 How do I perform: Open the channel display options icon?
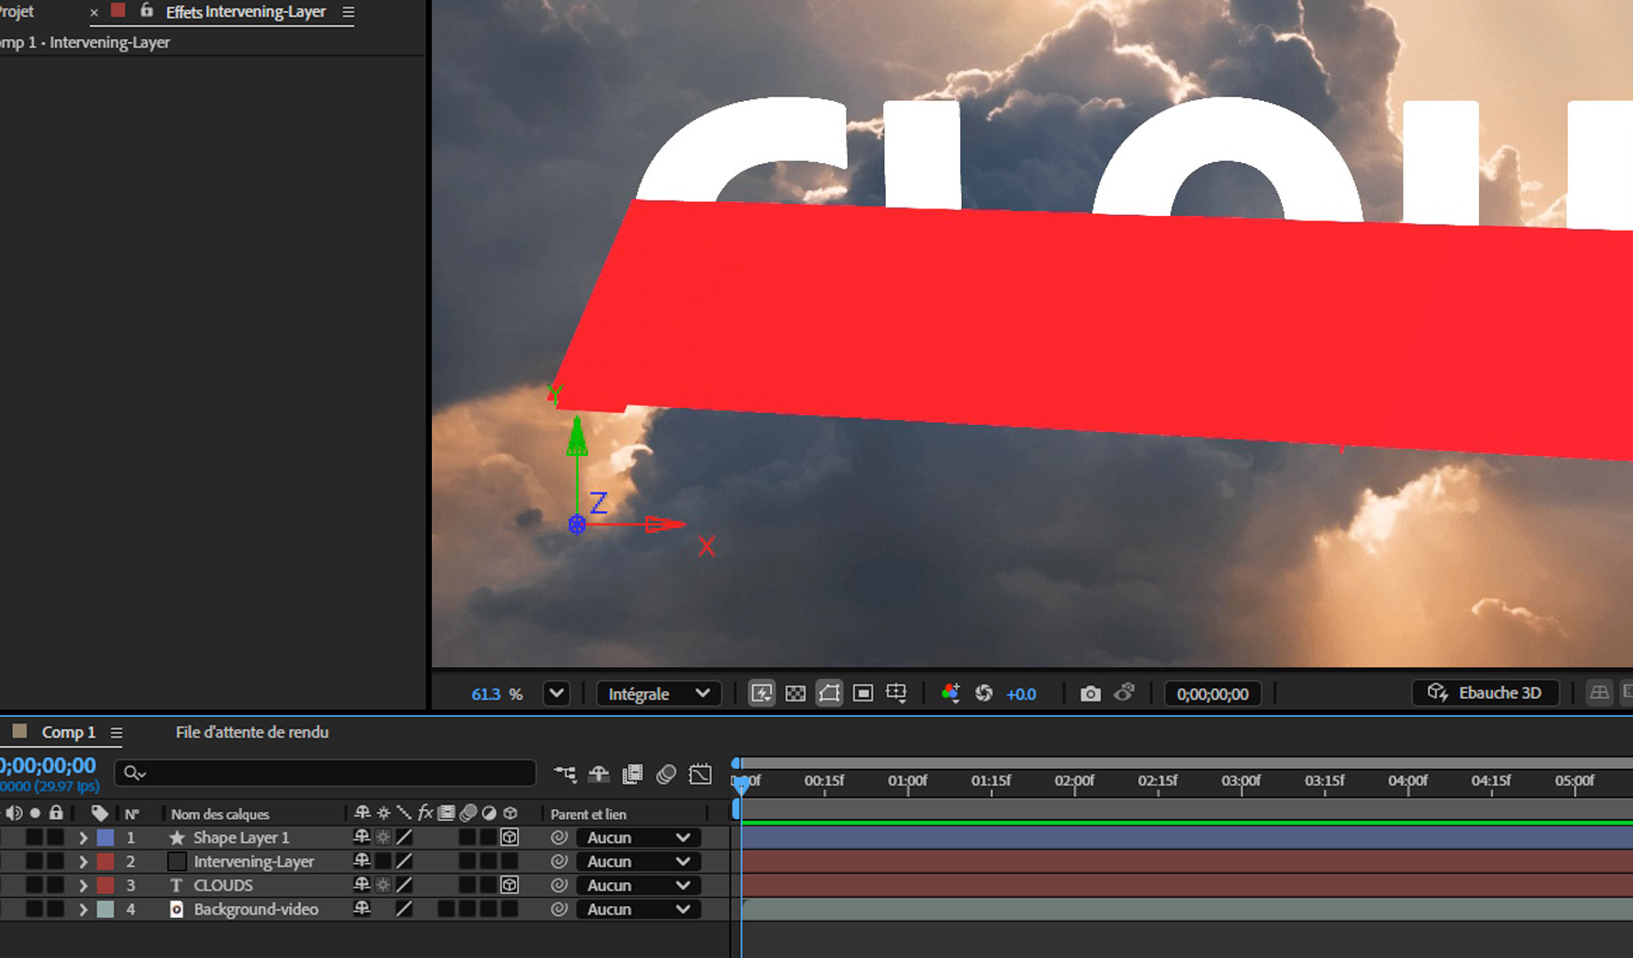950,693
